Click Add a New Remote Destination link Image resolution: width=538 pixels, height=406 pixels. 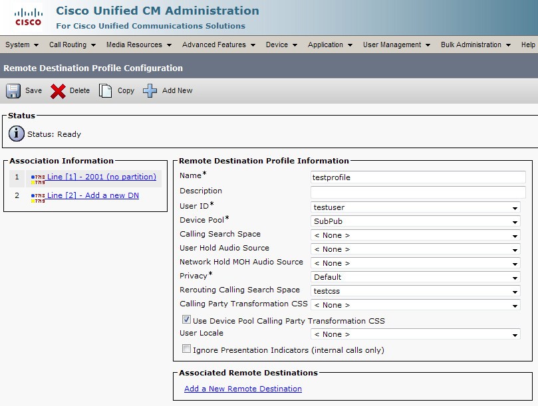point(243,389)
